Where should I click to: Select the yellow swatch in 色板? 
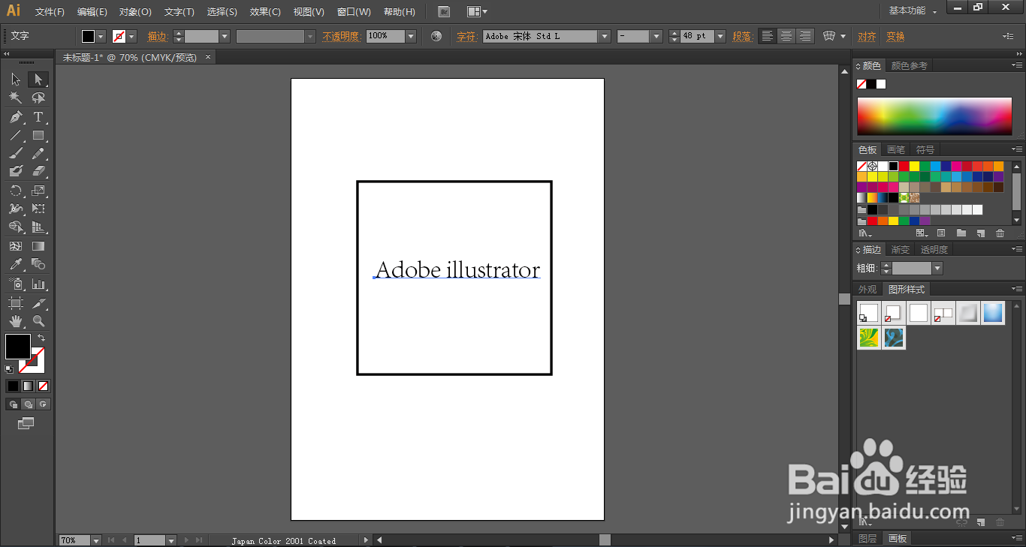(x=914, y=167)
